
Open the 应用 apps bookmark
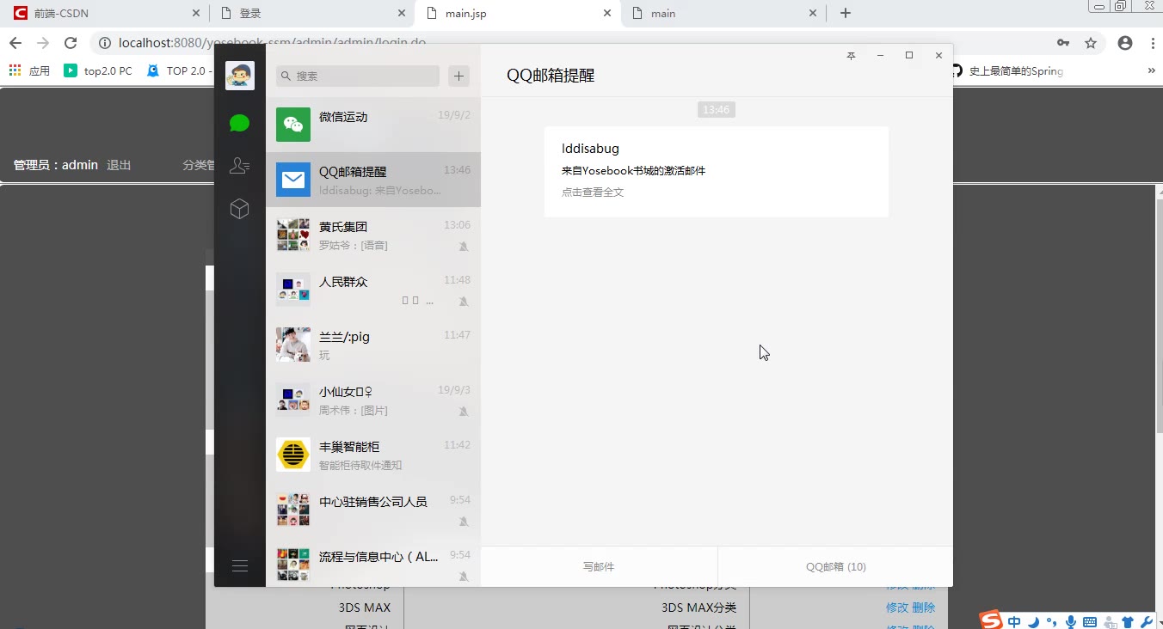[x=30, y=71]
